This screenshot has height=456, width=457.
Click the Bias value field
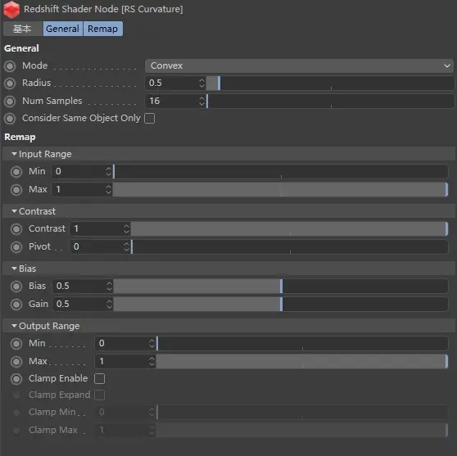79,287
